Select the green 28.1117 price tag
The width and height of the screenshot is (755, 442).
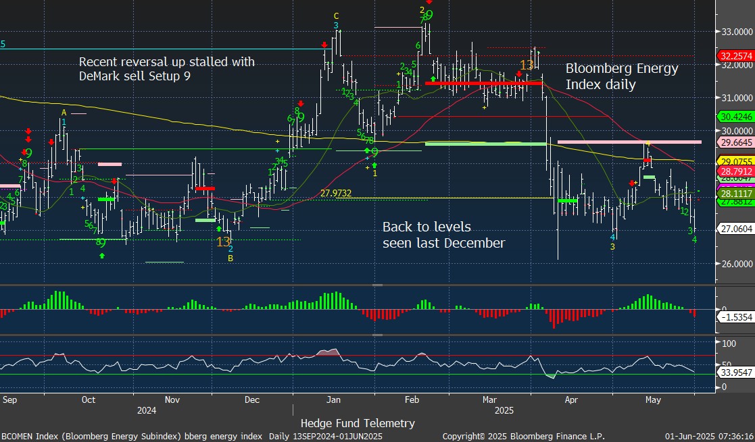click(736, 194)
